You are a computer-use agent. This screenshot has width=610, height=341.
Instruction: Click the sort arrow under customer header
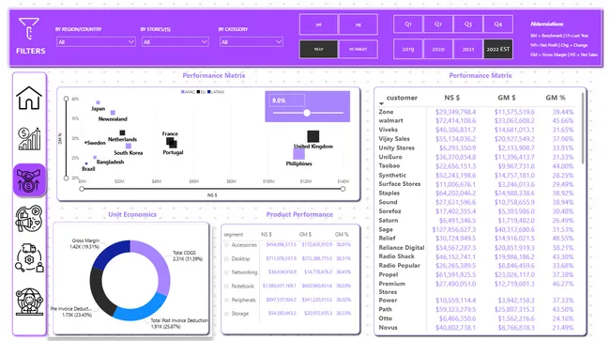click(381, 104)
